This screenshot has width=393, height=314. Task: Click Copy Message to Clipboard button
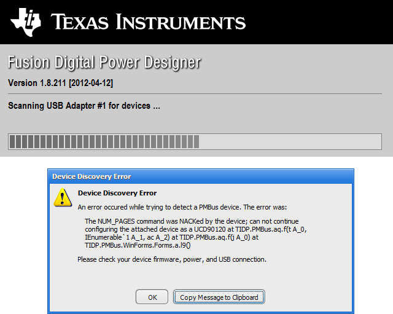pos(219,297)
